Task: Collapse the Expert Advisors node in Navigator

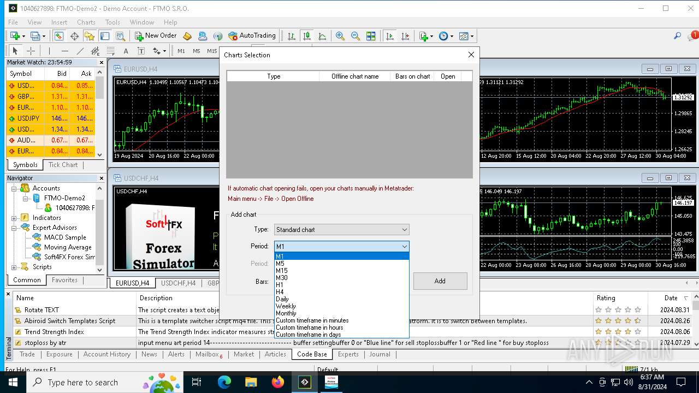Action: [14, 228]
